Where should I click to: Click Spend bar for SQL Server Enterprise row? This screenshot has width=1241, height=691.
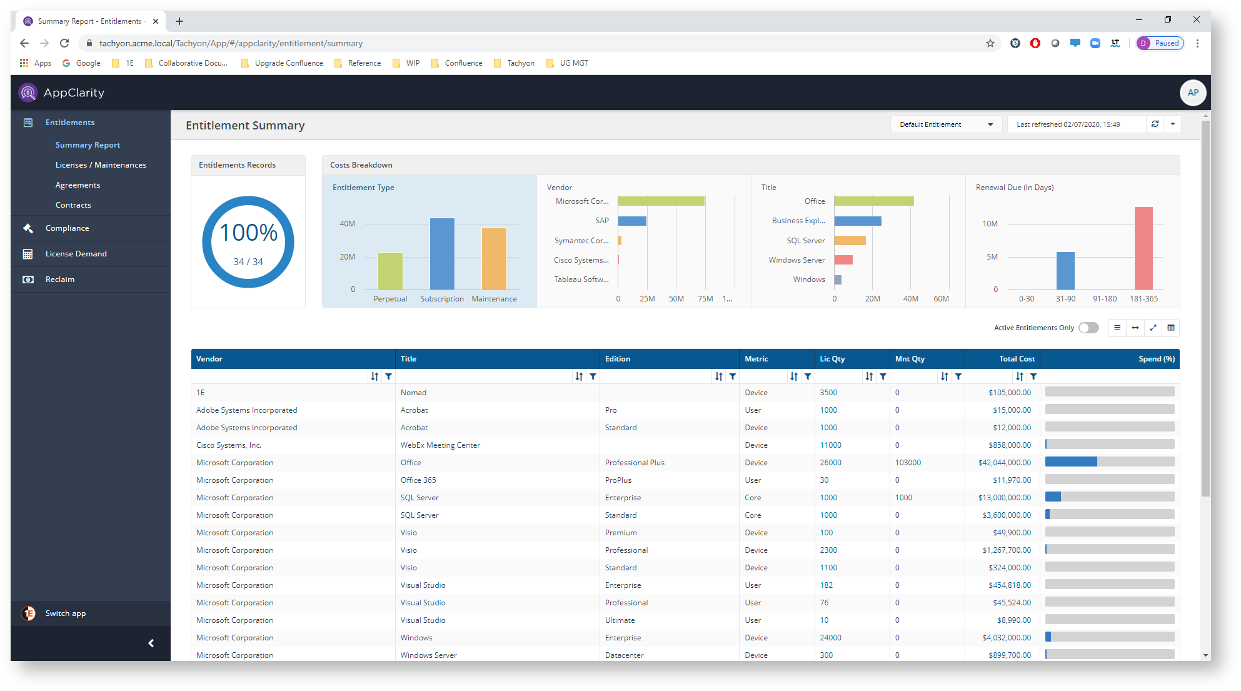click(x=1110, y=497)
